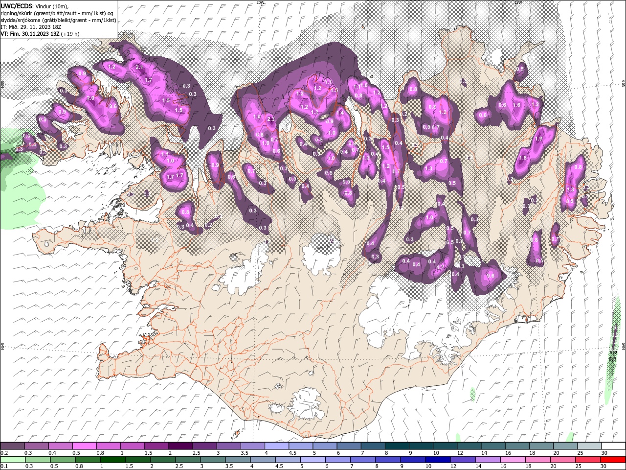Click the white Mýrdalsjökull glacier near the south coast
Screen dimensions: 626x470
pyautogui.click(x=306, y=404)
